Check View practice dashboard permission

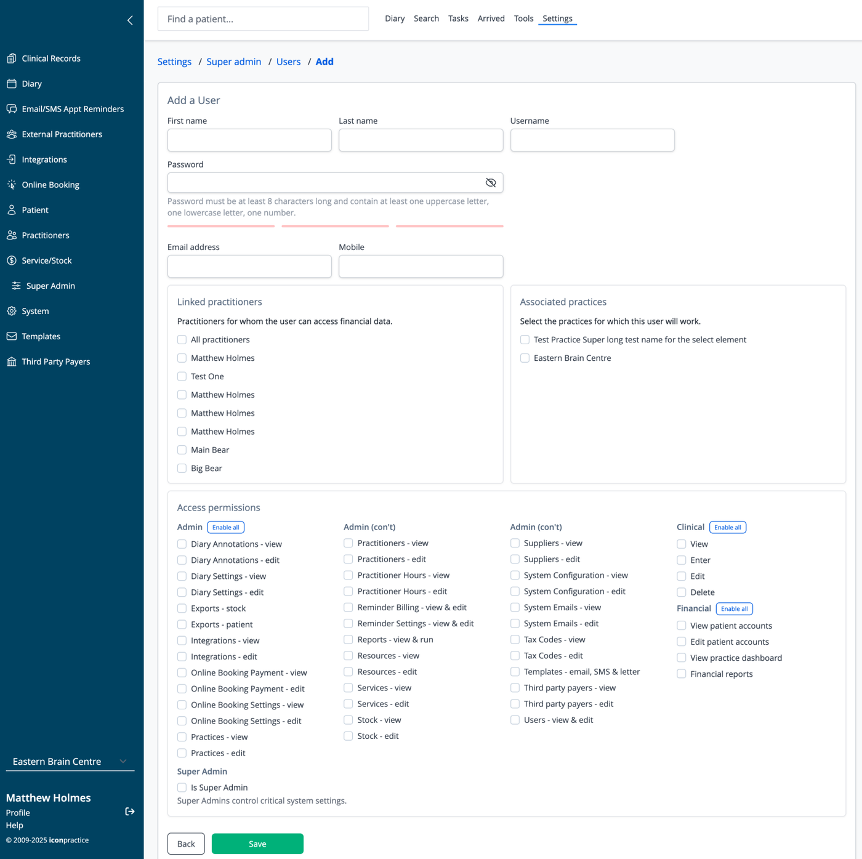[682, 658]
